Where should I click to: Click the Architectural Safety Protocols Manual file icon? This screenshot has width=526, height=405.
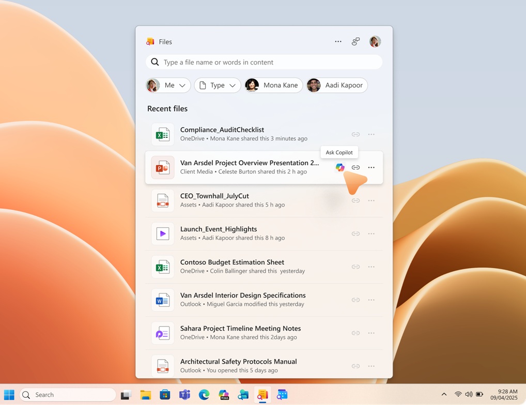[162, 366]
